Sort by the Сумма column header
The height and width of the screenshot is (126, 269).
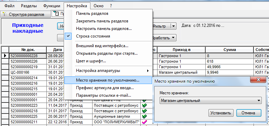tap(229, 50)
